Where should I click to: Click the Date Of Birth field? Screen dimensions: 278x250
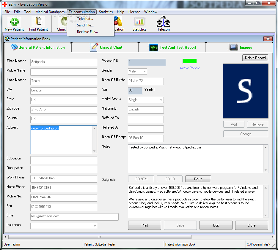[146, 81]
